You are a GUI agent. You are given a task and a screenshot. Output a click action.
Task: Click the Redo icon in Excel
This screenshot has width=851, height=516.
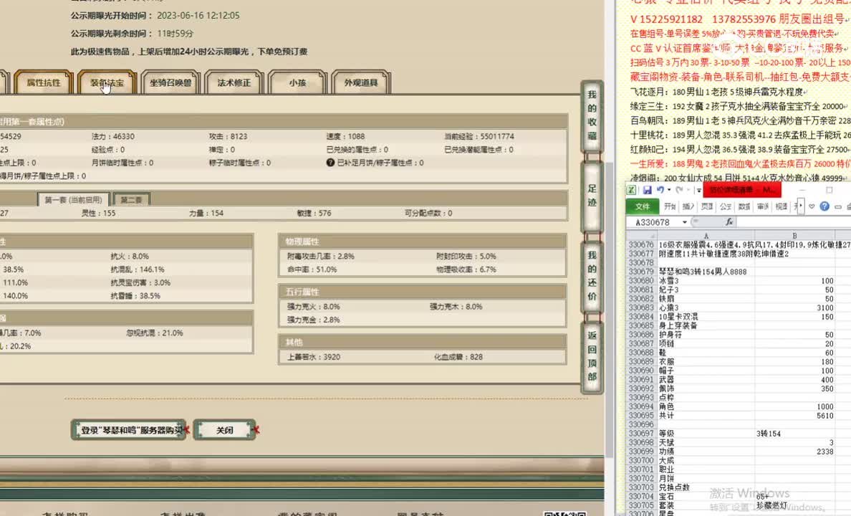tap(679, 190)
